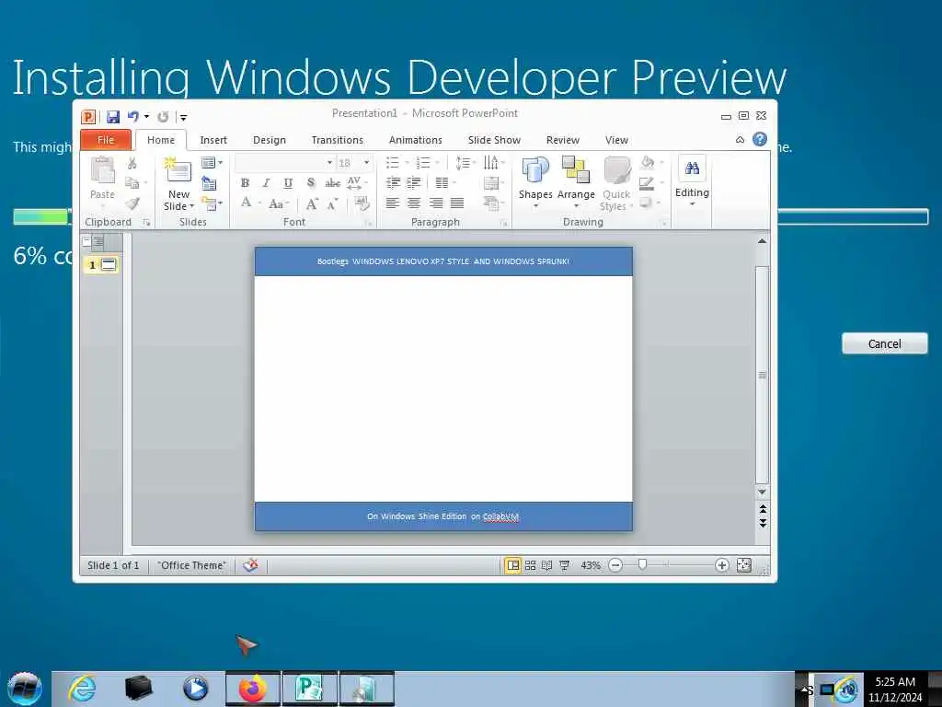942x707 pixels.
Task: Go to the Slide Show tab
Action: tap(494, 140)
